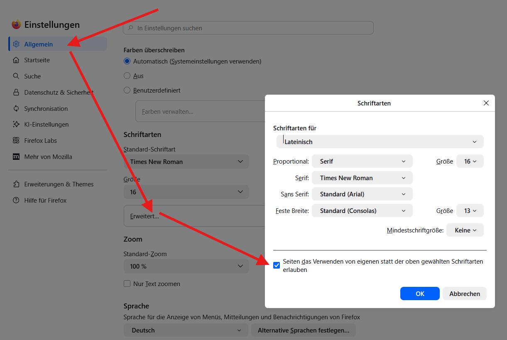Close the Schriftarten dialog with the X

click(486, 103)
